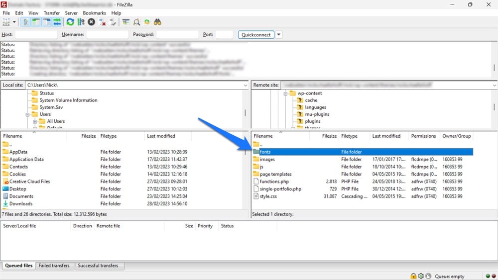Toggle the message log display

click(x=25, y=22)
